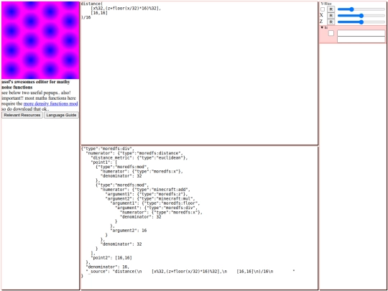
Task: Click the Y-Slice slider
Action: click(361, 9)
